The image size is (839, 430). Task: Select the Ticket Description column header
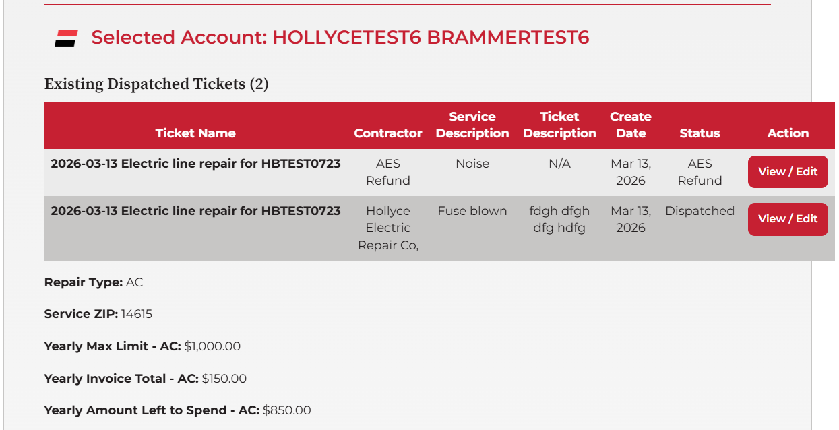click(559, 125)
